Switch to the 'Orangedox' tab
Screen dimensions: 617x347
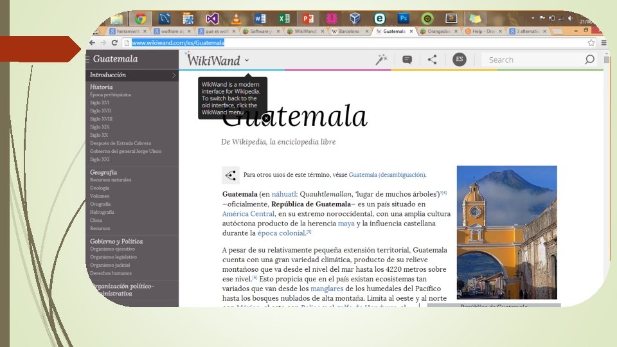[438, 31]
